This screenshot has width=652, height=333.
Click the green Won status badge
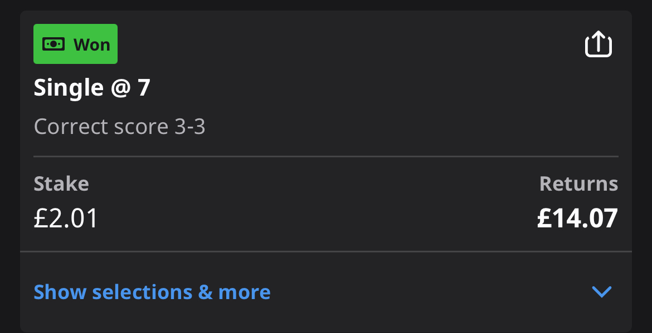[x=75, y=44]
